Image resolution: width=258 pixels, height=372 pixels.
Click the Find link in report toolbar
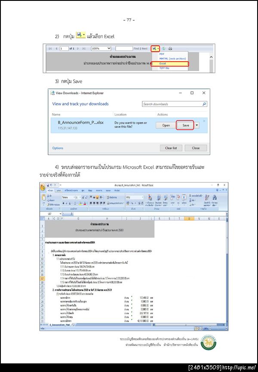(136, 49)
